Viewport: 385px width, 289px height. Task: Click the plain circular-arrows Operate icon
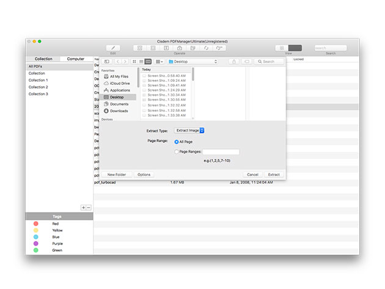pos(206,48)
